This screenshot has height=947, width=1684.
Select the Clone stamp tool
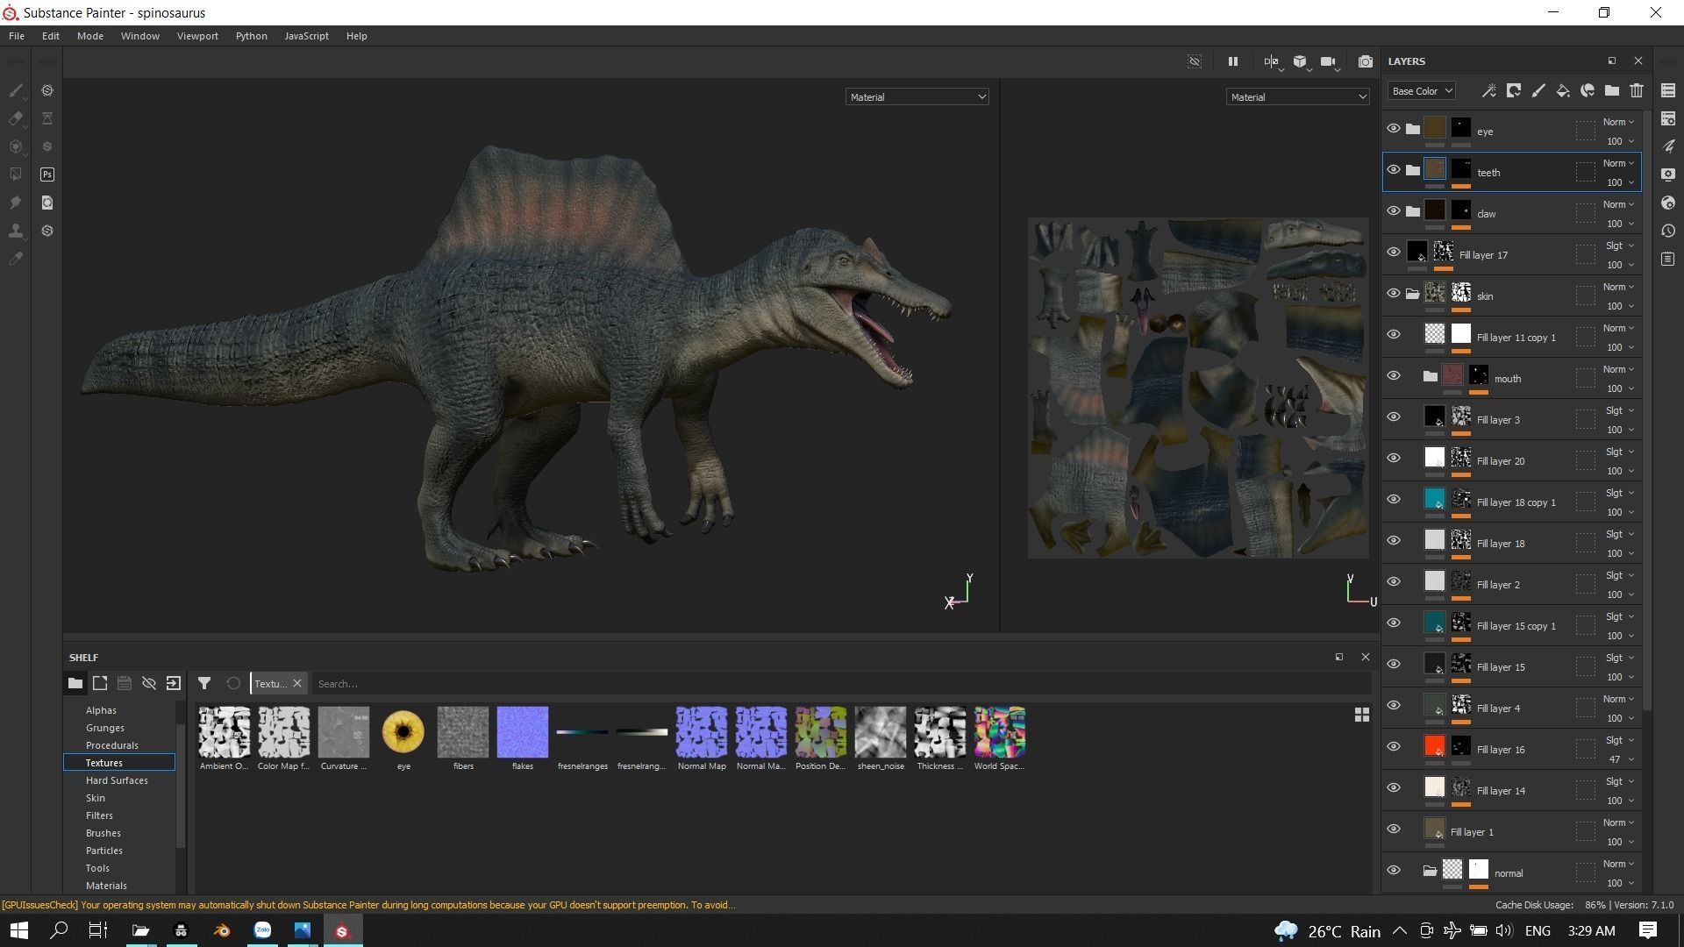point(16,231)
